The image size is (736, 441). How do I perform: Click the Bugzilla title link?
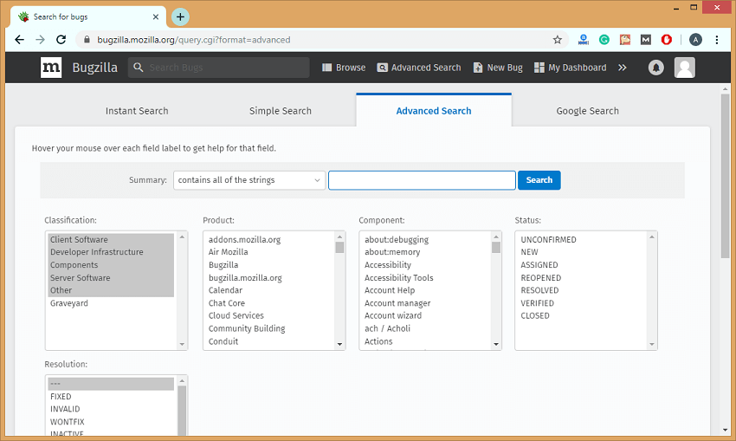pyautogui.click(x=95, y=68)
